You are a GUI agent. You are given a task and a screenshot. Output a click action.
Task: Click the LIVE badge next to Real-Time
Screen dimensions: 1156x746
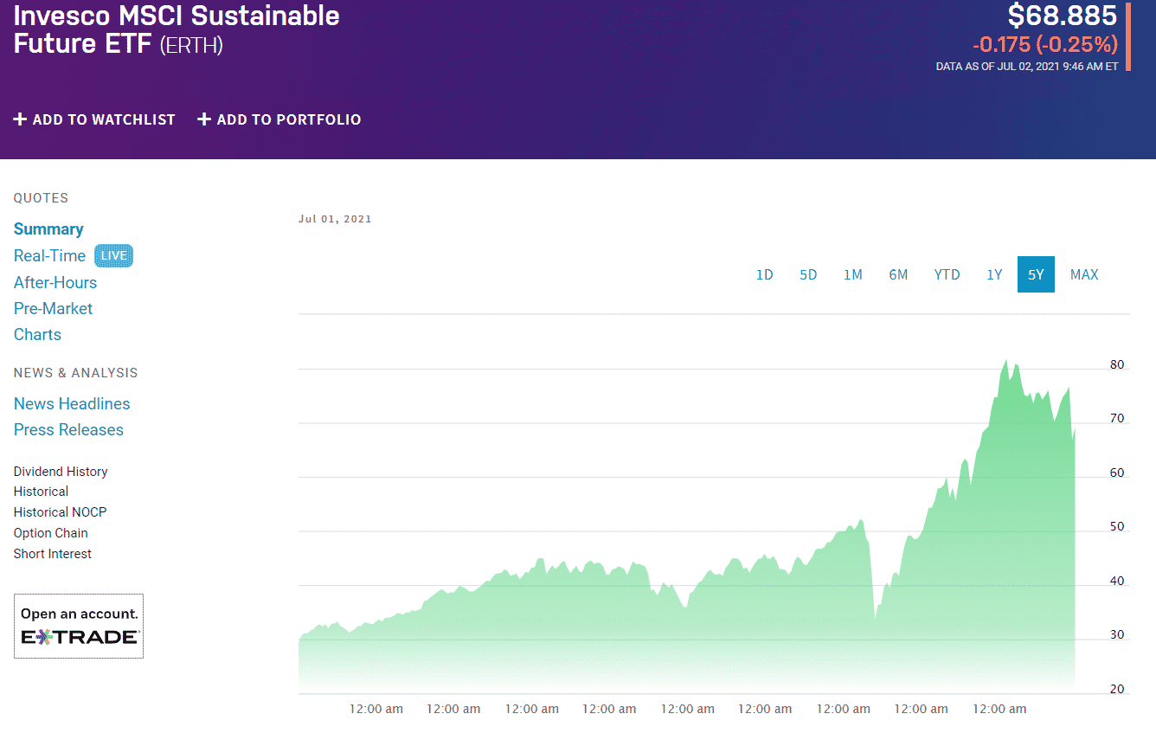click(x=113, y=256)
